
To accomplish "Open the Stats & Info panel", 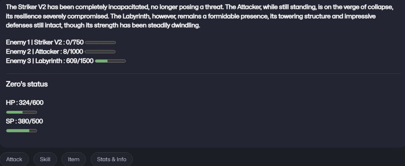I will point(112,159).
